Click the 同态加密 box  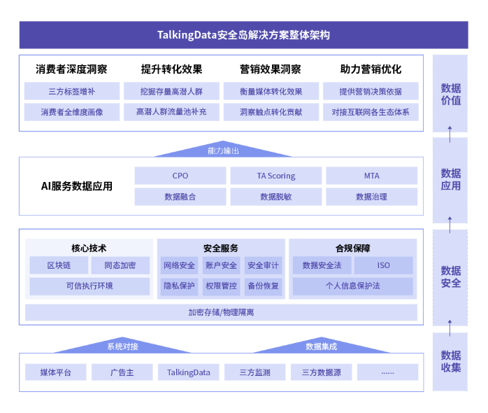[120, 265]
